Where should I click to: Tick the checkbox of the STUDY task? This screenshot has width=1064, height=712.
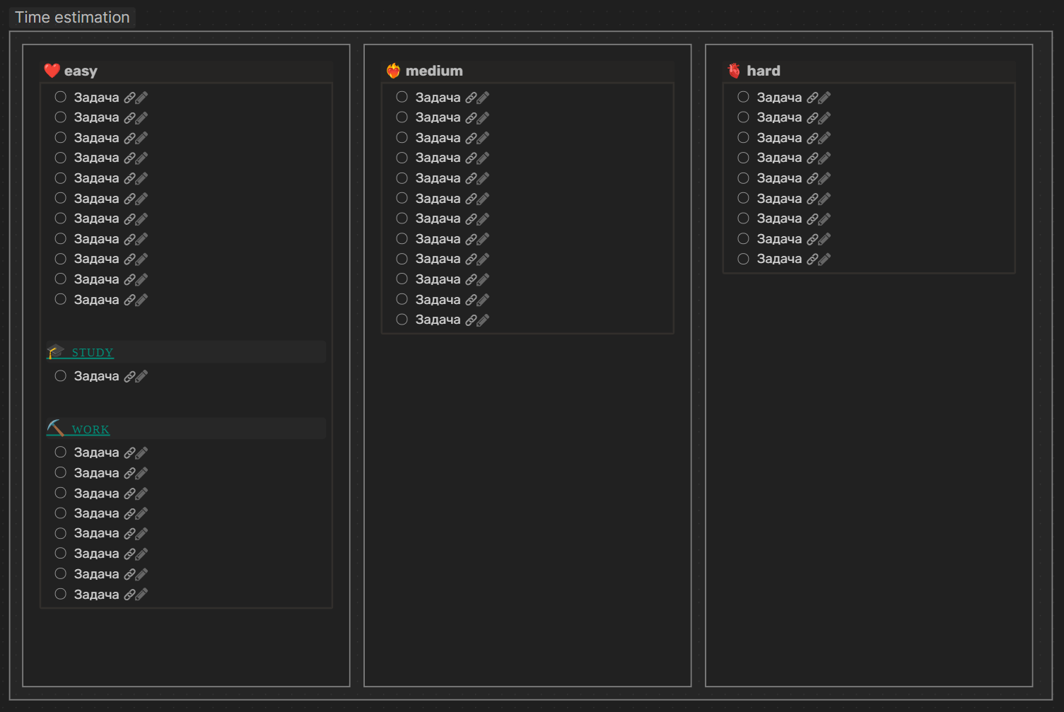coord(61,376)
